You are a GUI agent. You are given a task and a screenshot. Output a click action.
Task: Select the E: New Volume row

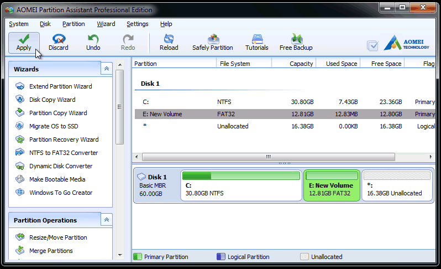pyautogui.click(x=285, y=114)
